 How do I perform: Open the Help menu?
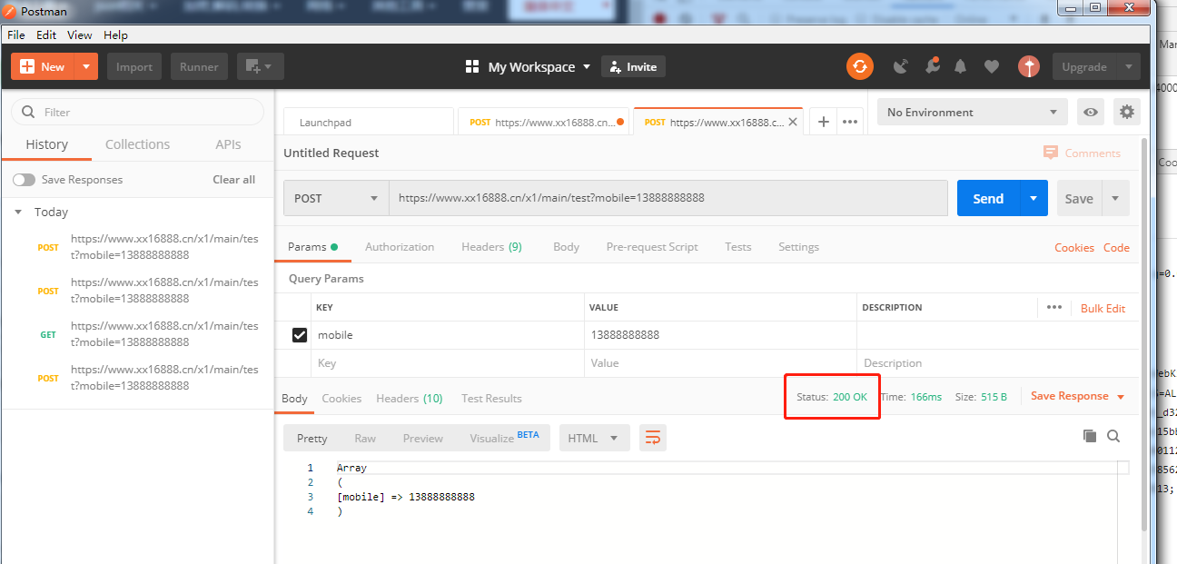(x=115, y=35)
